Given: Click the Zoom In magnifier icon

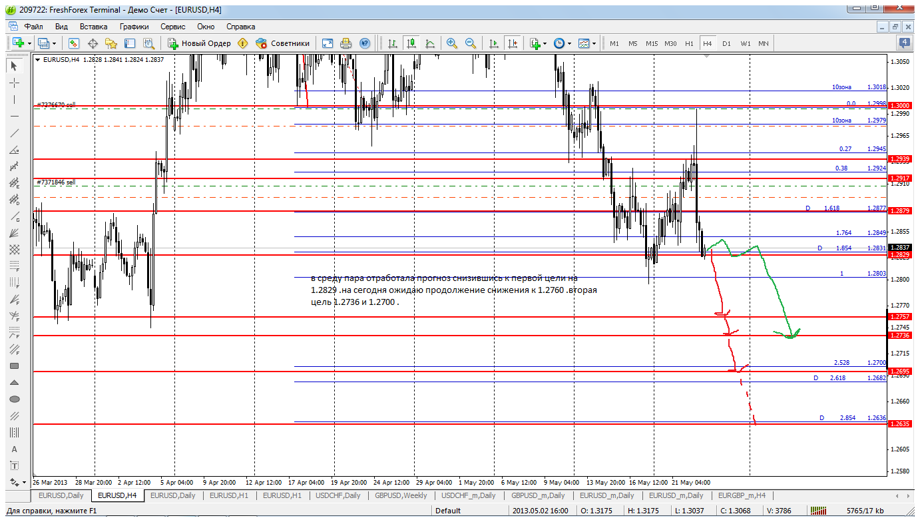Looking at the screenshot, I should [452, 43].
